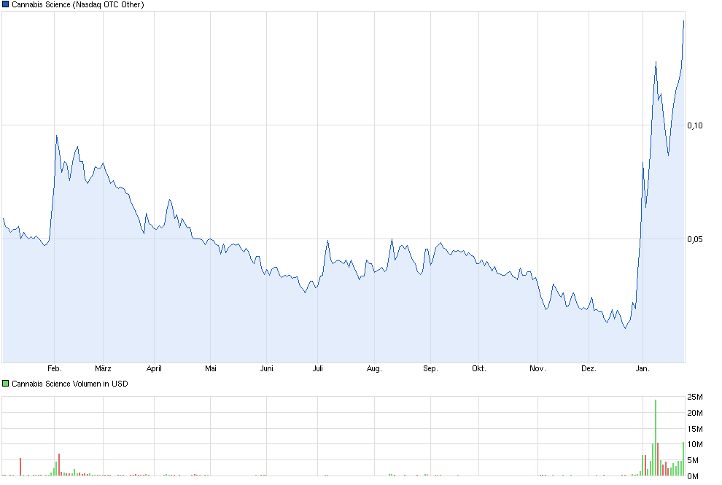
Task: Click the 'Feb.' month label
Action: pos(55,368)
